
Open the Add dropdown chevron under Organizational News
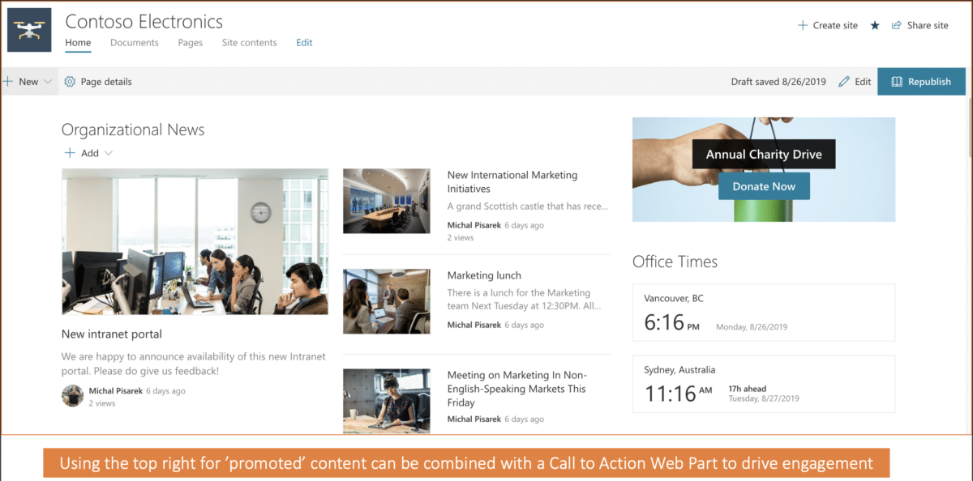107,152
